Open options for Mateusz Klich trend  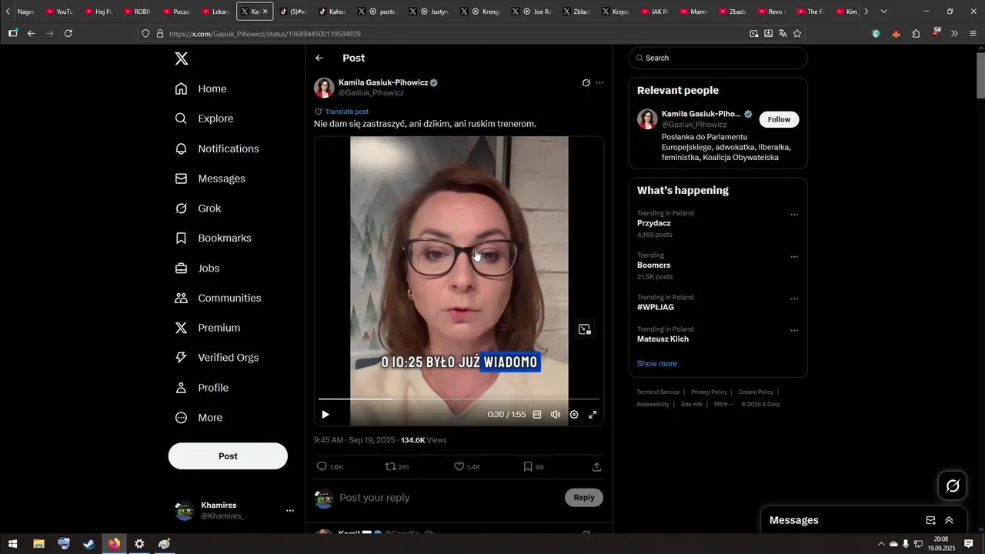[794, 331]
